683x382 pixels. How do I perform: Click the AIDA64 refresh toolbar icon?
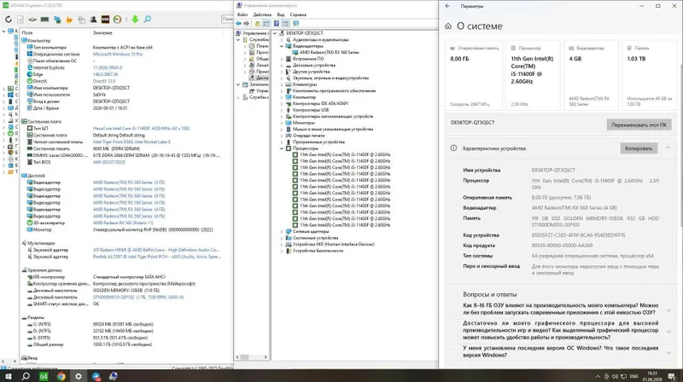tap(9, 20)
